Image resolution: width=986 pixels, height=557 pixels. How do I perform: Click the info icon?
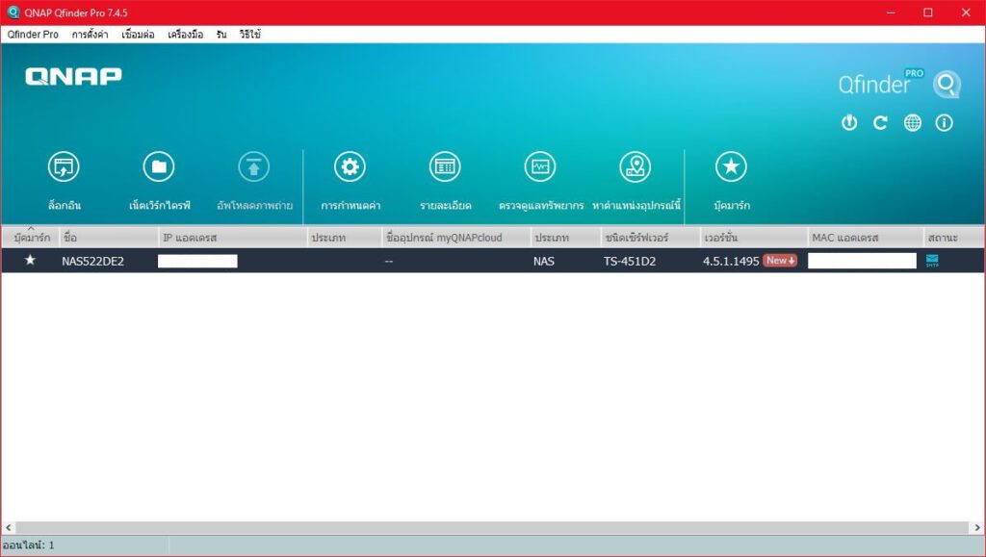click(944, 122)
